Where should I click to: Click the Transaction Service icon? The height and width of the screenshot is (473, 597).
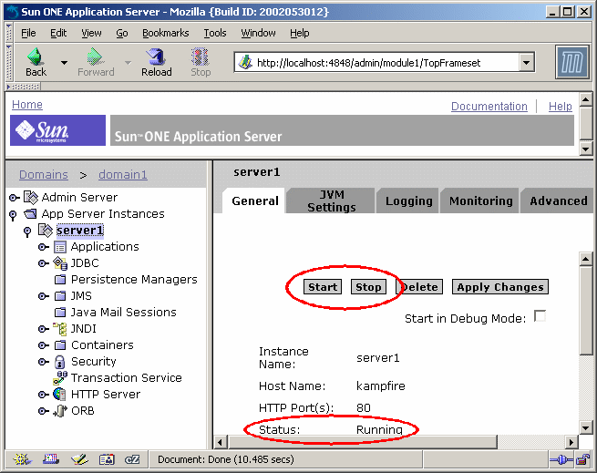tap(60, 378)
